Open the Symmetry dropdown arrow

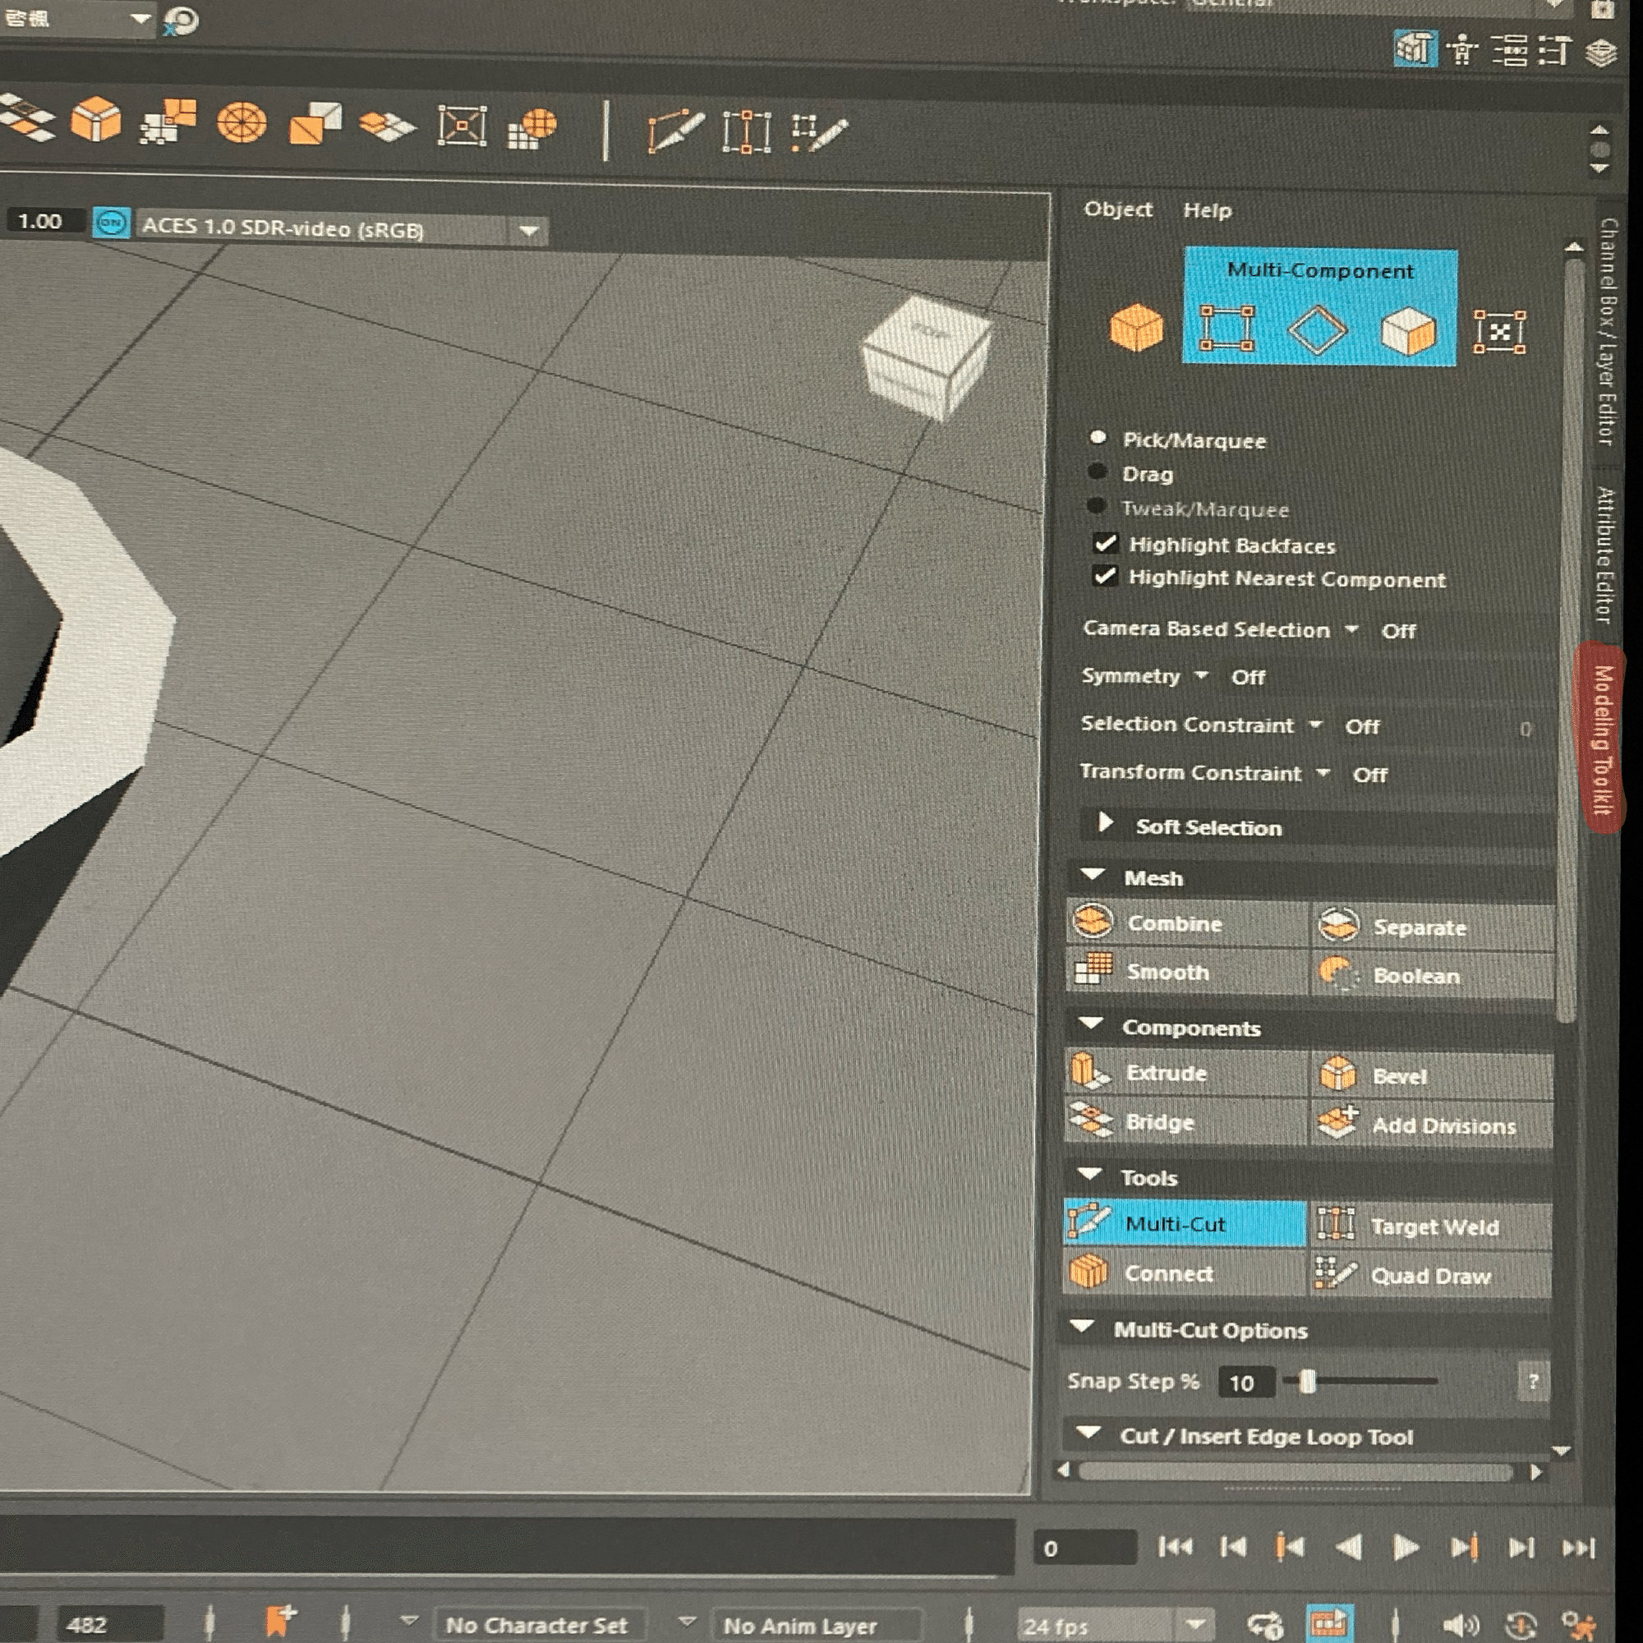tap(1201, 675)
